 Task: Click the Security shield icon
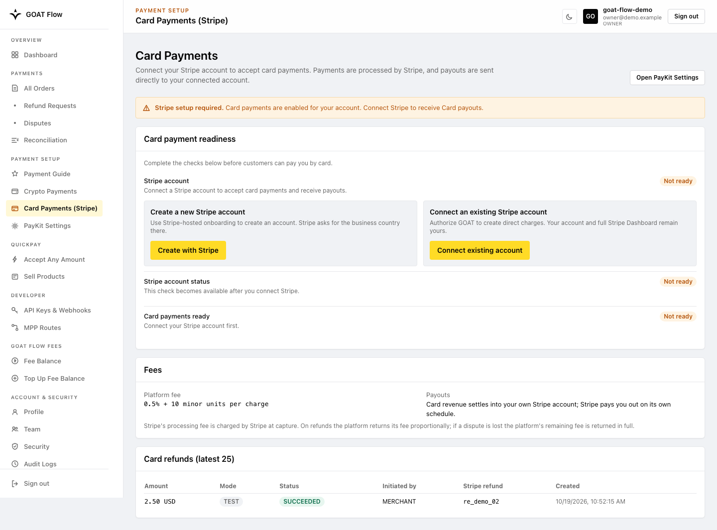15,446
